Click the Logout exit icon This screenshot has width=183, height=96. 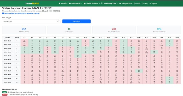[x=150, y=3]
